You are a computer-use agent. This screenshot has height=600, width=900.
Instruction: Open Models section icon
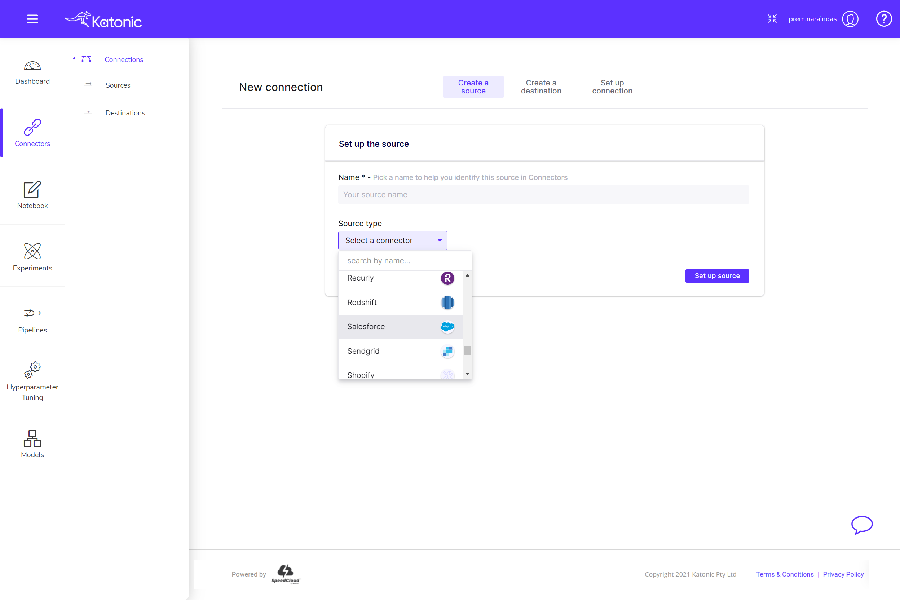click(x=32, y=438)
